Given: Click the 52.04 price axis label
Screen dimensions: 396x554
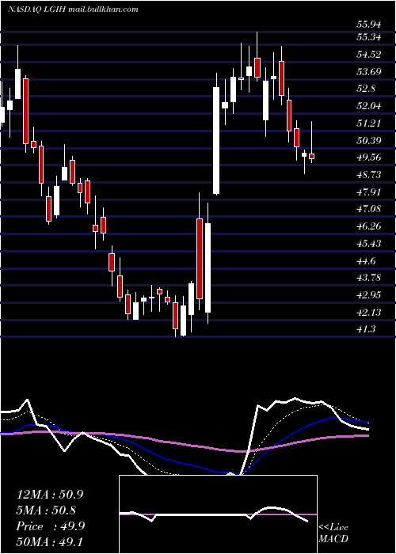Looking at the screenshot, I should pos(369,105).
